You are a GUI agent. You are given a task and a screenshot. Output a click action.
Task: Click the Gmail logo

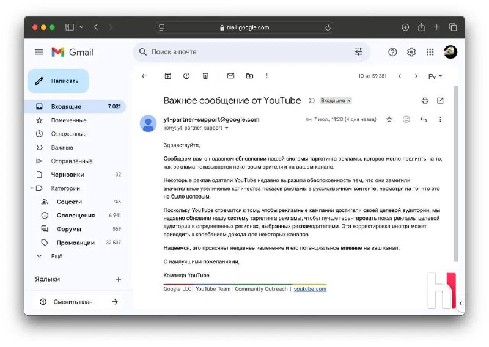(x=72, y=52)
